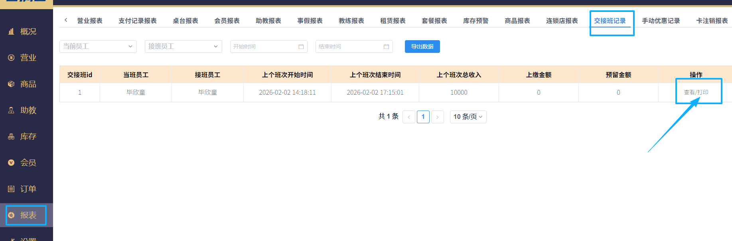Click the 库存 cubes icon in sidebar
732x241 pixels.
[x=11, y=136]
